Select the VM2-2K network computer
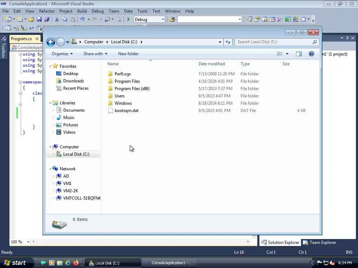 coord(71,191)
